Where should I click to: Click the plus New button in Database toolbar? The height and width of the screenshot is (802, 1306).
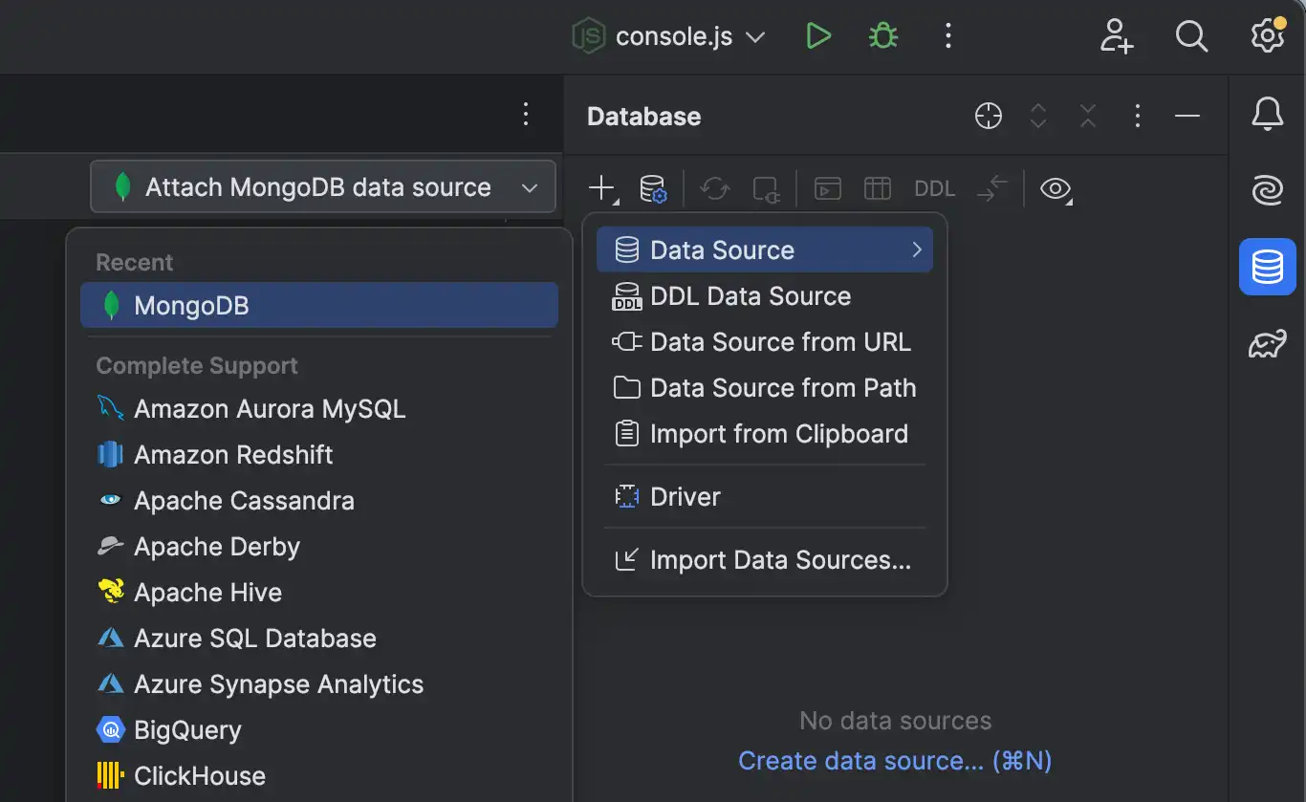[x=602, y=188]
